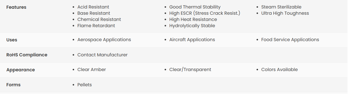Select Ultra High Toughness item
Viewport: 348px width, 94px height.
click(285, 13)
